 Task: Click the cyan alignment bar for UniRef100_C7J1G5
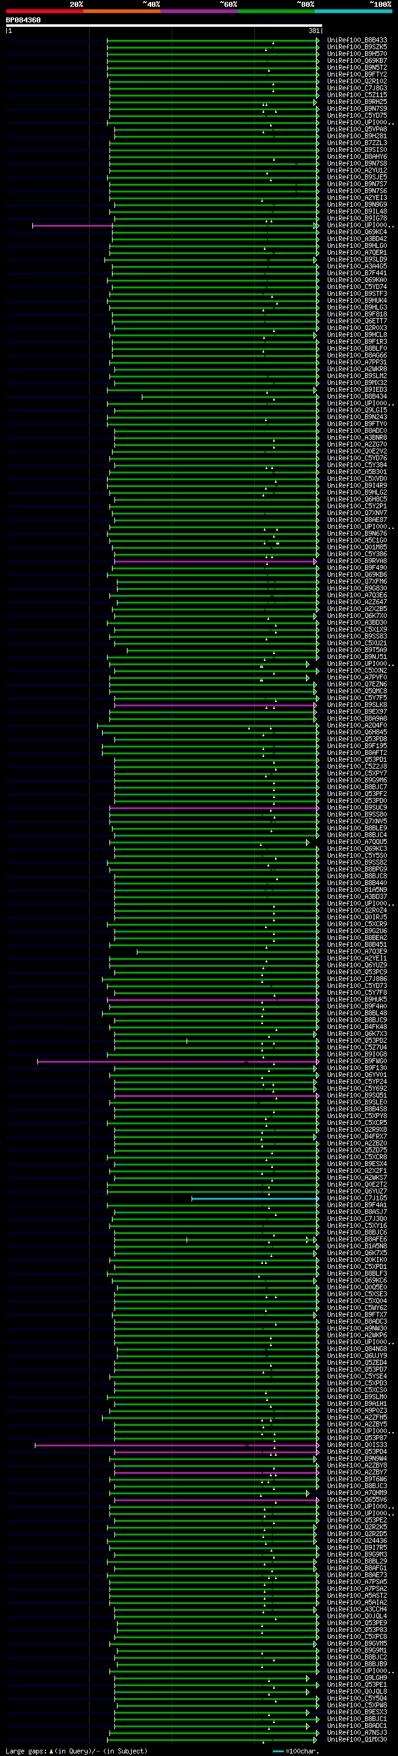[255, 1198]
